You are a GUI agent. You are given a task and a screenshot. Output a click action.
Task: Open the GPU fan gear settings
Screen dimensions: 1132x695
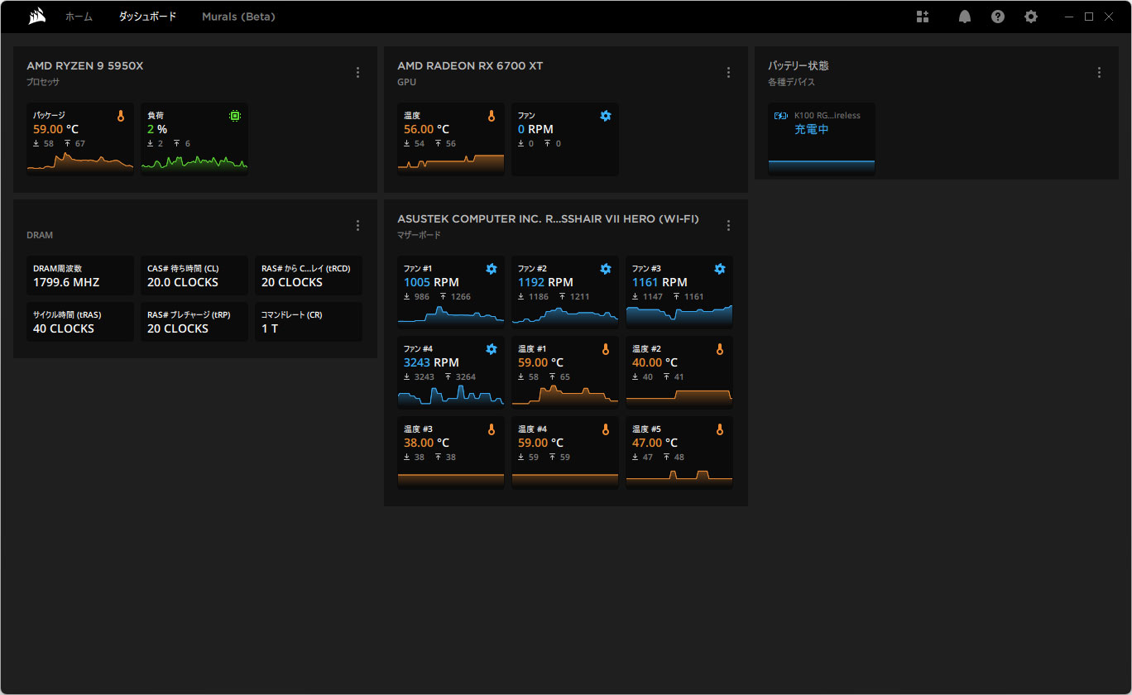coord(606,116)
